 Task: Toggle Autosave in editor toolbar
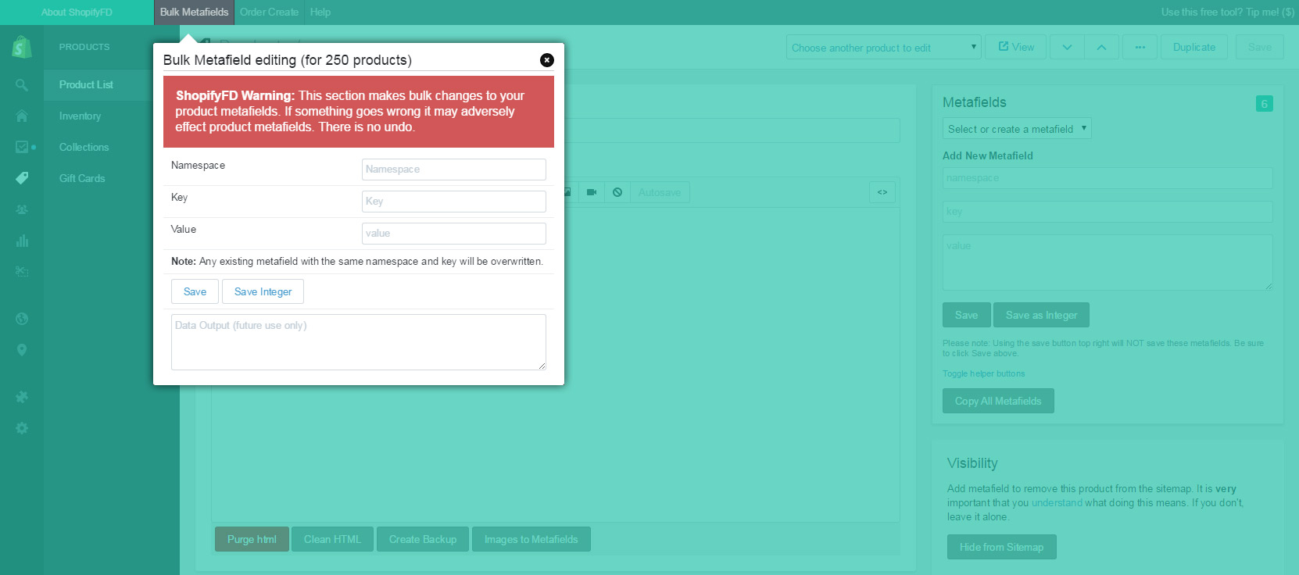coord(660,192)
